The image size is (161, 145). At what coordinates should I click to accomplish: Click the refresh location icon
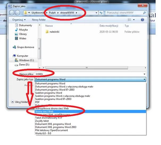click(x=101, y=13)
